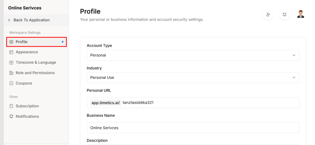Image resolution: width=315 pixels, height=145 pixels.
Task: Open the notification bell in header
Action: [x=285, y=14]
